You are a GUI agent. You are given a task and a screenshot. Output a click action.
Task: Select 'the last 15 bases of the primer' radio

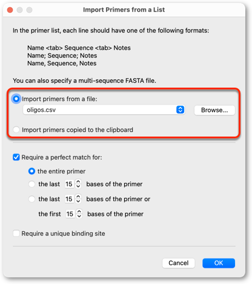(31, 184)
